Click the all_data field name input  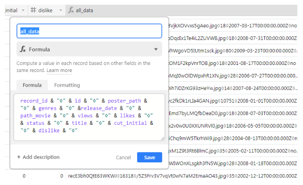(89, 31)
